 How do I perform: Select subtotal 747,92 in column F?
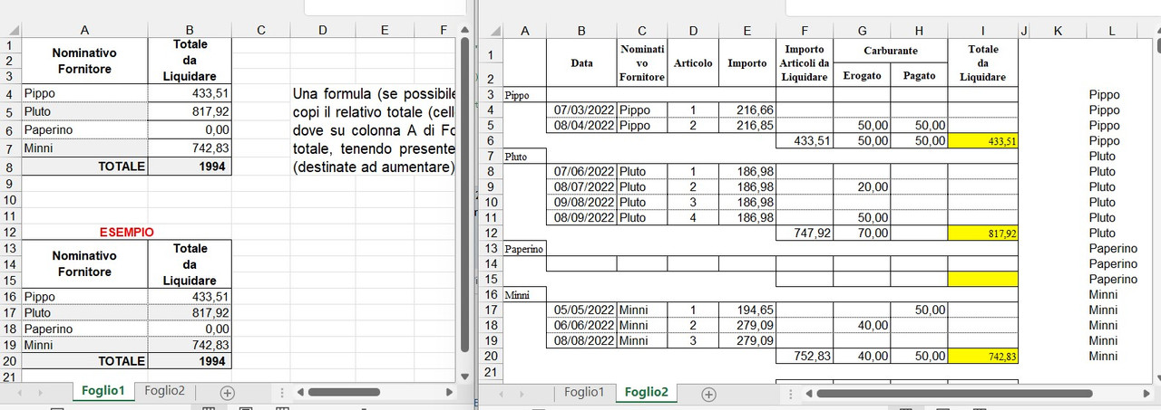(x=805, y=233)
